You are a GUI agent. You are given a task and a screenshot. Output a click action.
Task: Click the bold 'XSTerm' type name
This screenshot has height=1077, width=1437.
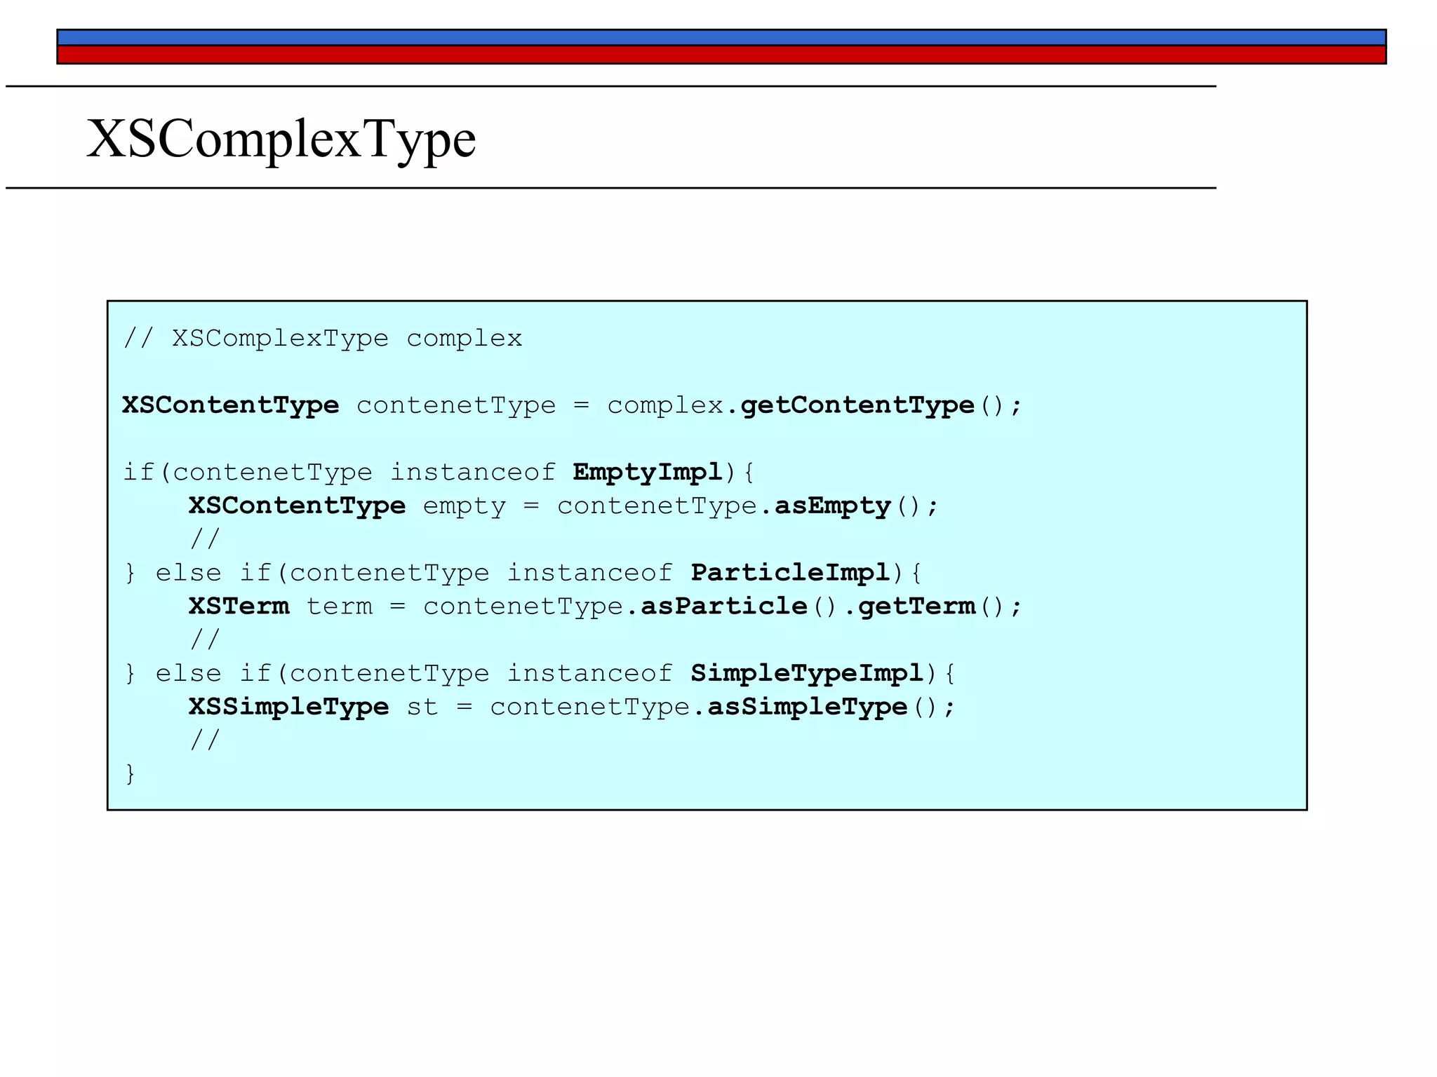(239, 606)
